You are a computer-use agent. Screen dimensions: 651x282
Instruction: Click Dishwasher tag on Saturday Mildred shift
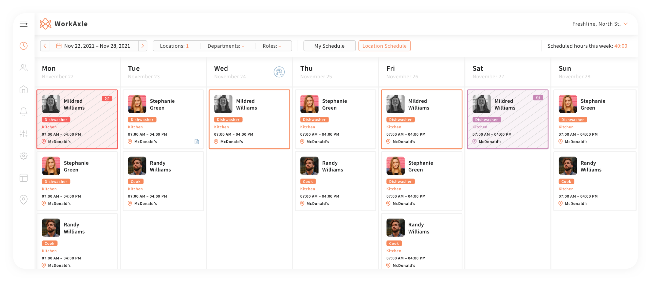point(486,120)
